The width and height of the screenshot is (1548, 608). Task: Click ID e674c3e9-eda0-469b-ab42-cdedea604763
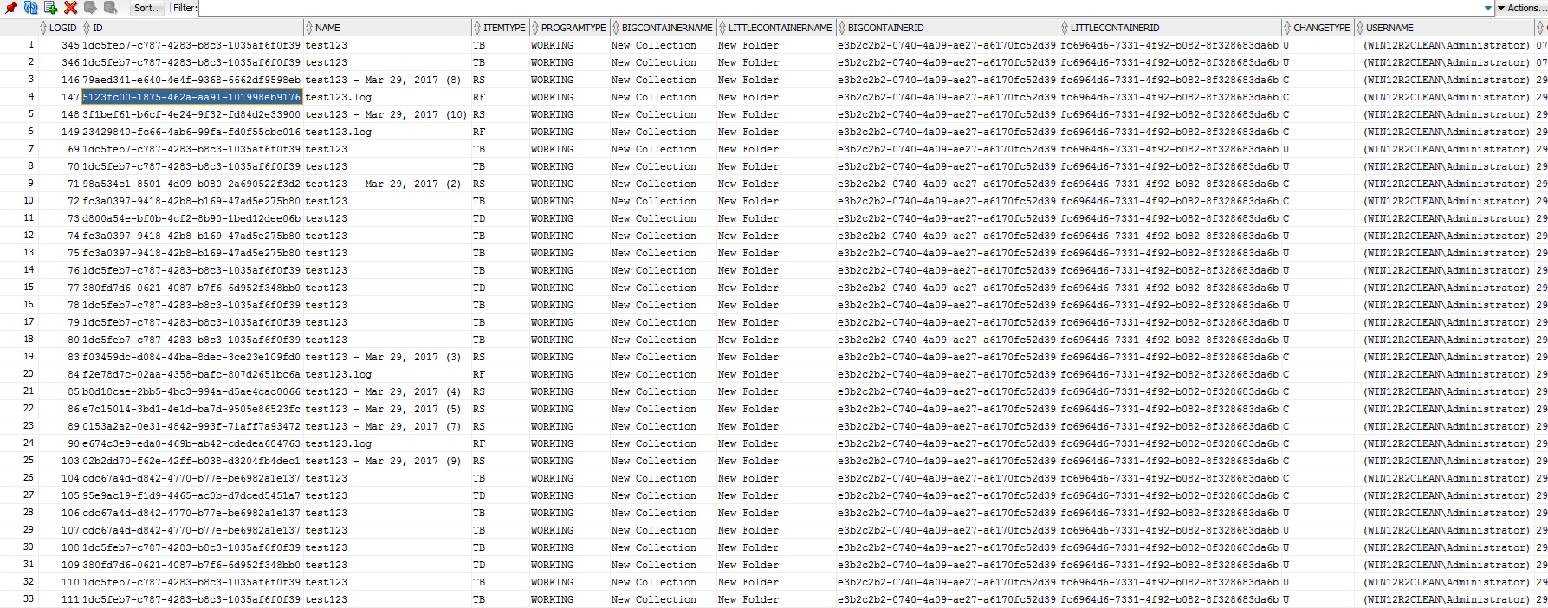point(191,443)
